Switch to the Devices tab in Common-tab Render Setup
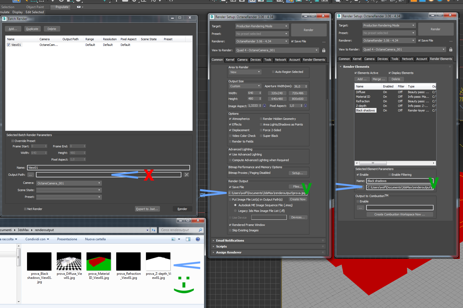This screenshot has width=463, height=308. (255, 60)
